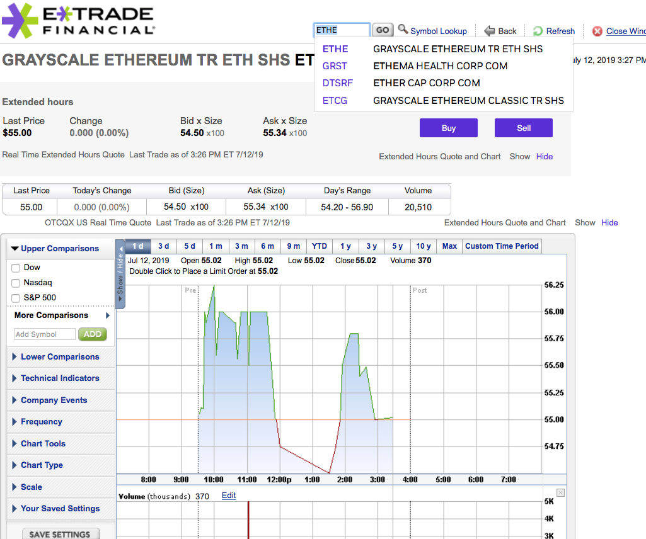646x539 pixels.
Task: Click the Bid value 54.50 x100 in table
Action: (x=186, y=207)
